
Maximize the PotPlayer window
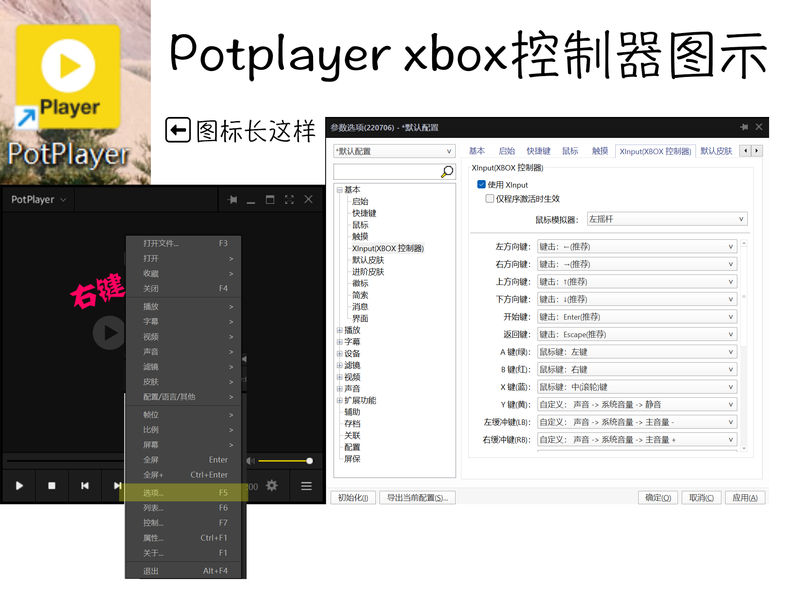tap(270, 200)
